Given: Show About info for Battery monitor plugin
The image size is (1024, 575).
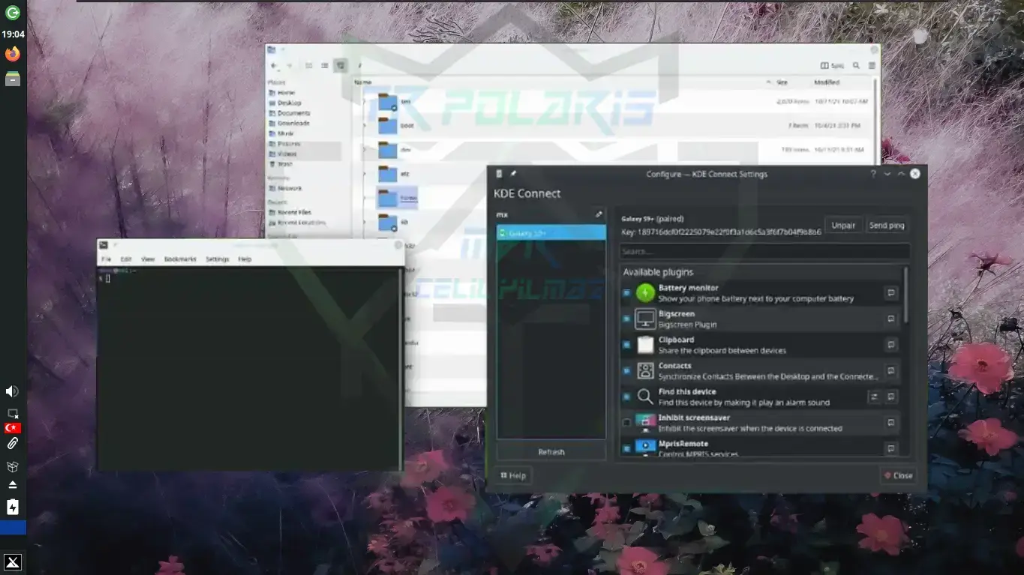Looking at the screenshot, I should click(890, 293).
